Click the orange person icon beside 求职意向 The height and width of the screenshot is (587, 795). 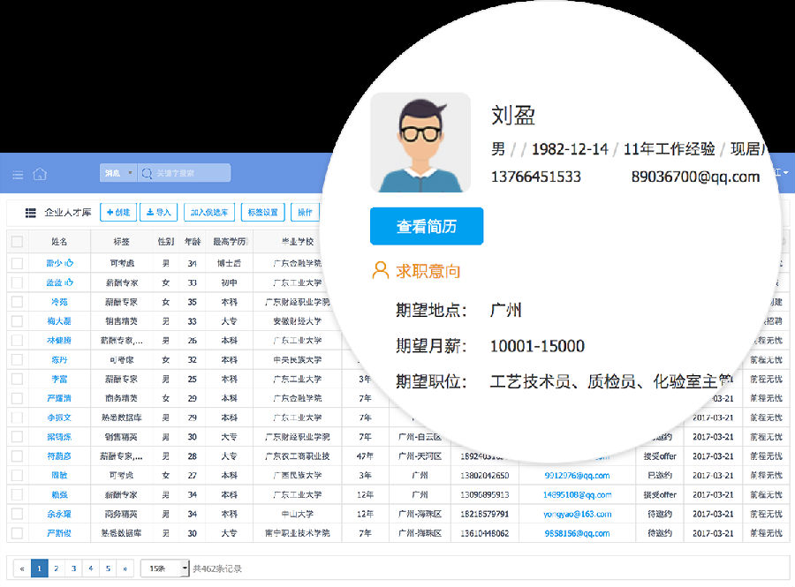(x=381, y=270)
